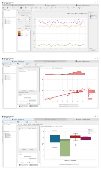Click the Sync features icon in the joint-plot window

[x=18, y=64]
